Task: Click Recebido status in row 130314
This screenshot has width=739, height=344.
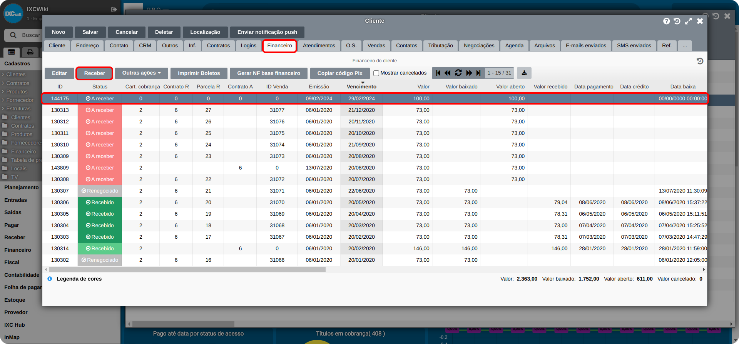Action: coord(100,248)
